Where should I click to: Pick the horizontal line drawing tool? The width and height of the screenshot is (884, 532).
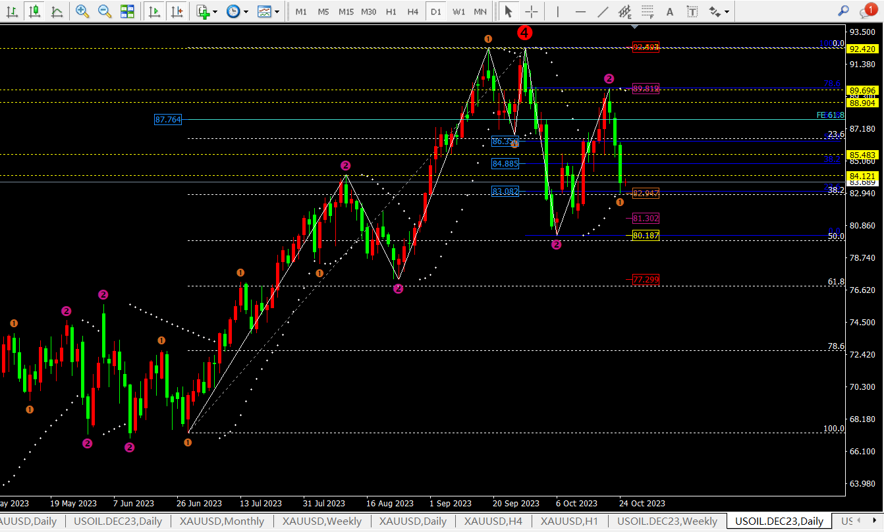pyautogui.click(x=580, y=11)
